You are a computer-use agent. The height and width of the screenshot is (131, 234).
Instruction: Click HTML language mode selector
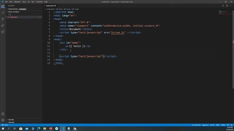[x=223, y=125]
